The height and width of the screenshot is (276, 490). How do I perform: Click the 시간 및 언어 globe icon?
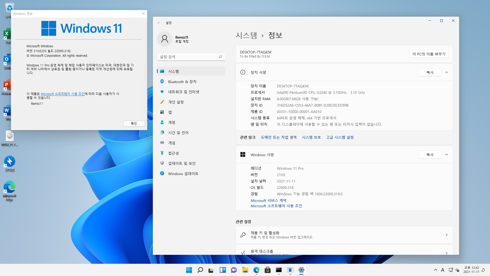[x=162, y=132]
